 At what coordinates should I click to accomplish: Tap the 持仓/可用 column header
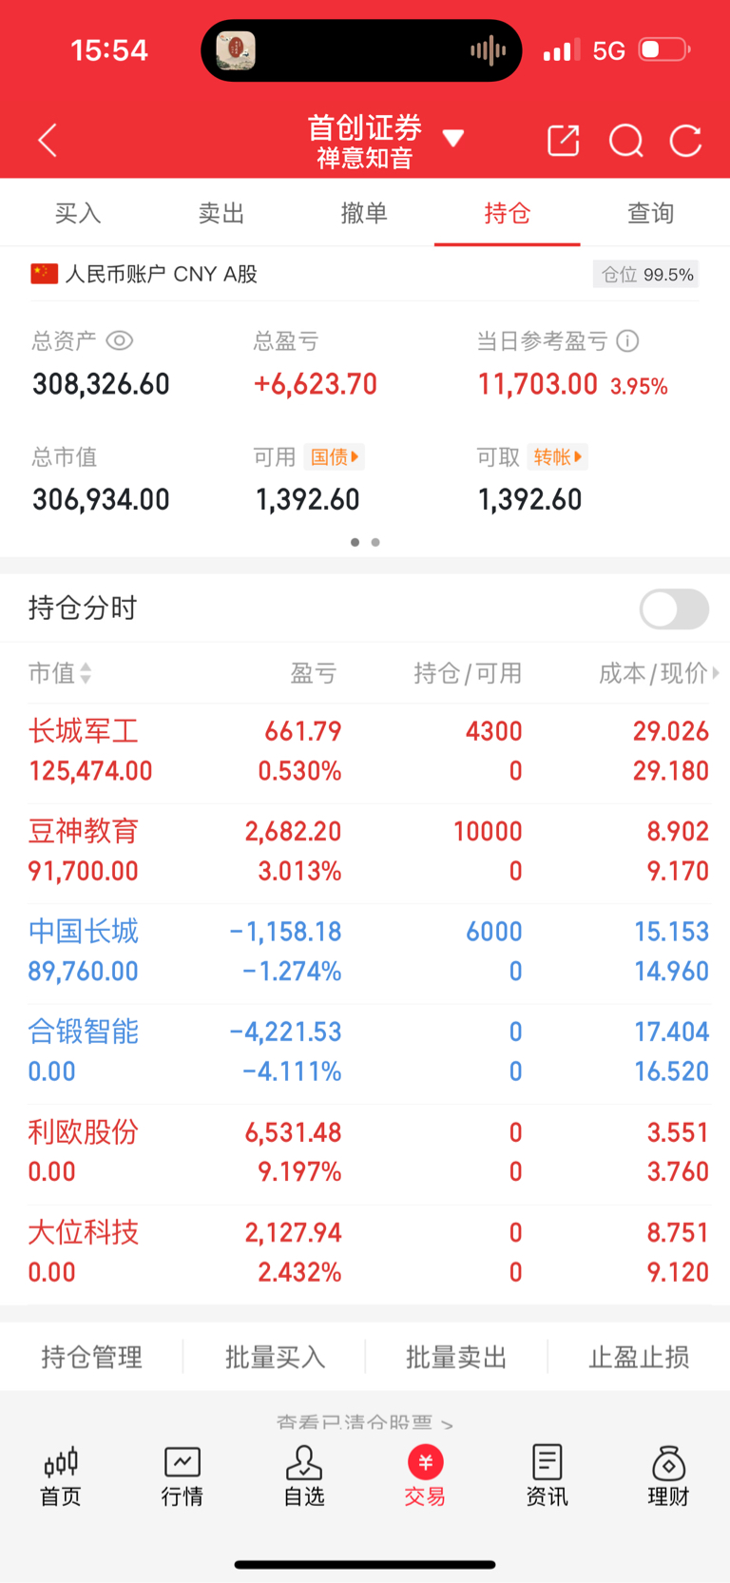click(x=468, y=673)
